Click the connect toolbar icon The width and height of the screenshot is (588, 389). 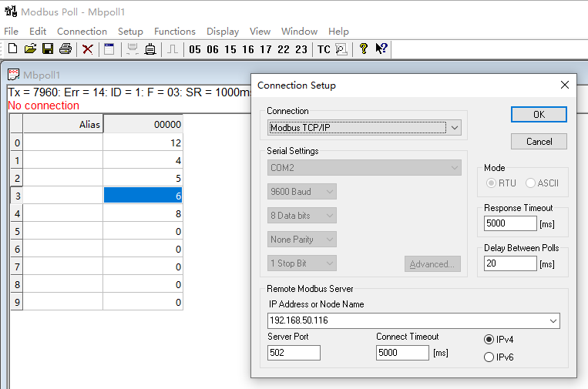(x=133, y=49)
